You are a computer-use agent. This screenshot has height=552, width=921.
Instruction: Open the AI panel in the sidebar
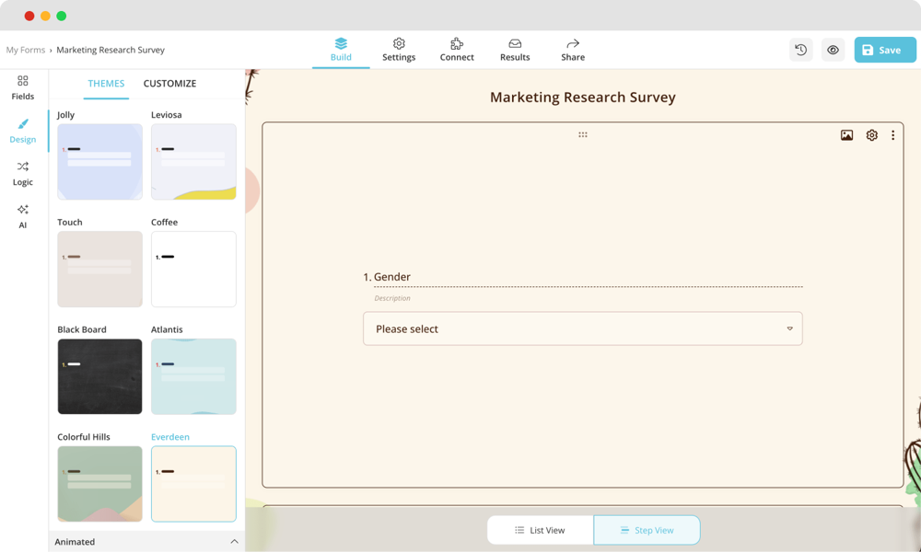pyautogui.click(x=22, y=216)
